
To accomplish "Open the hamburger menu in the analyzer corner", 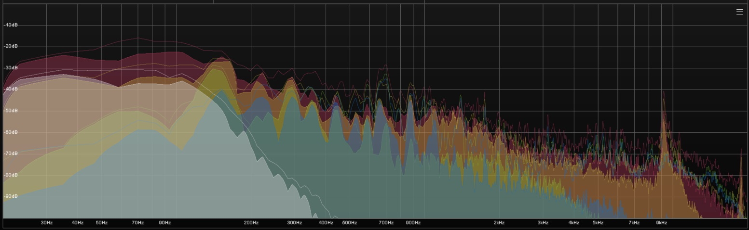I will tap(739, 12).
